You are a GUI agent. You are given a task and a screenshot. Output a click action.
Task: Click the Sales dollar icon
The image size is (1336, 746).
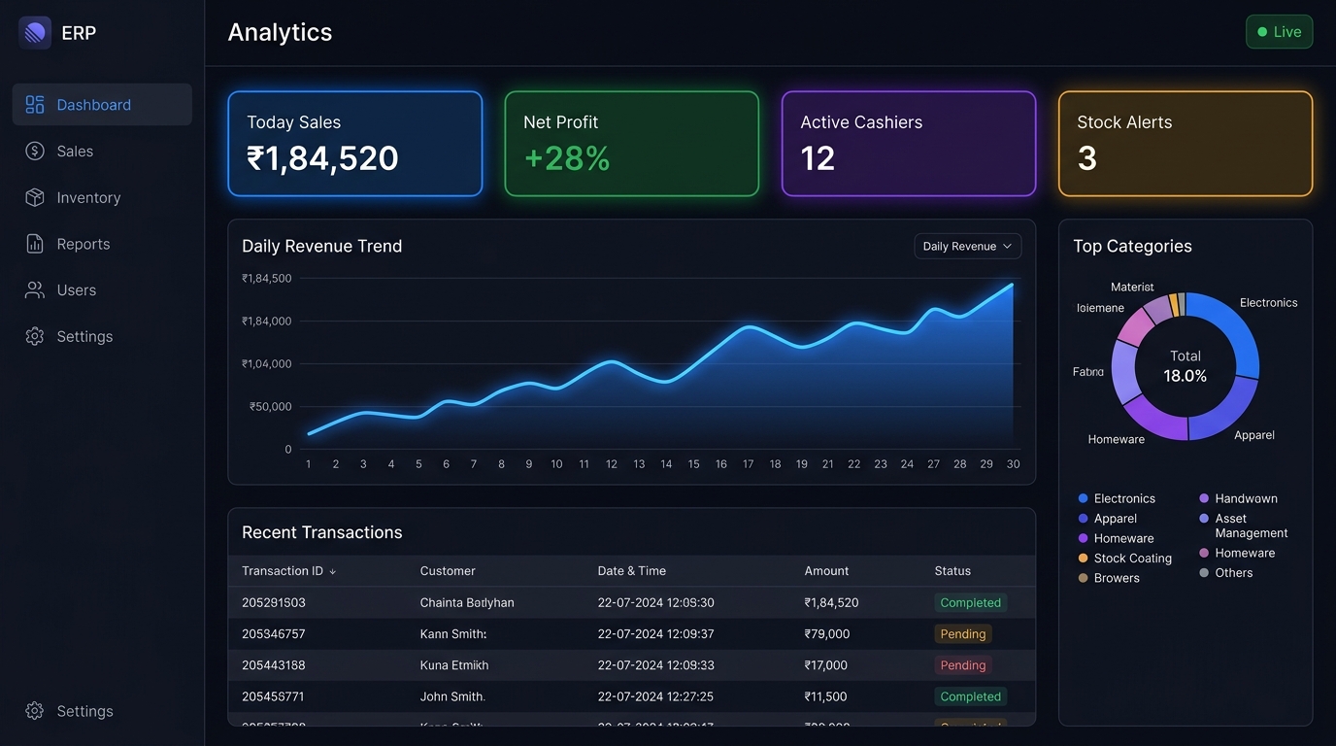click(35, 151)
